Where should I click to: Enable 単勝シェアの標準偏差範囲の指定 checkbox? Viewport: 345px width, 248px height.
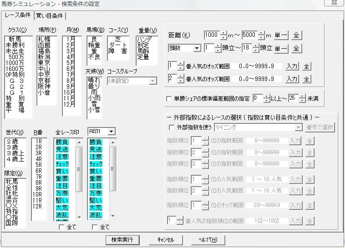pyautogui.click(x=168, y=99)
